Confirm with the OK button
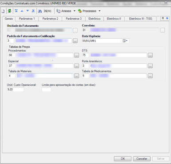 [123, 159]
